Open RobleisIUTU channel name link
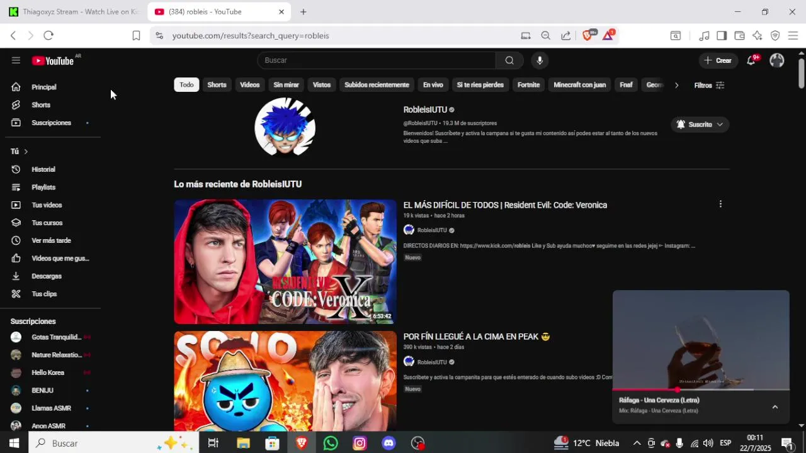The image size is (806, 453). pyautogui.click(x=425, y=109)
